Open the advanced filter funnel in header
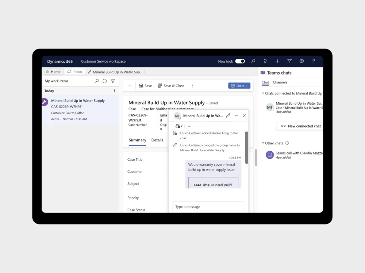This screenshot has width=365, height=273. pyautogui.click(x=289, y=61)
